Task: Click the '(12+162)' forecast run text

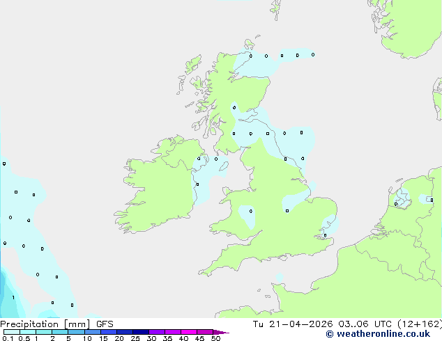Action: pos(420,324)
